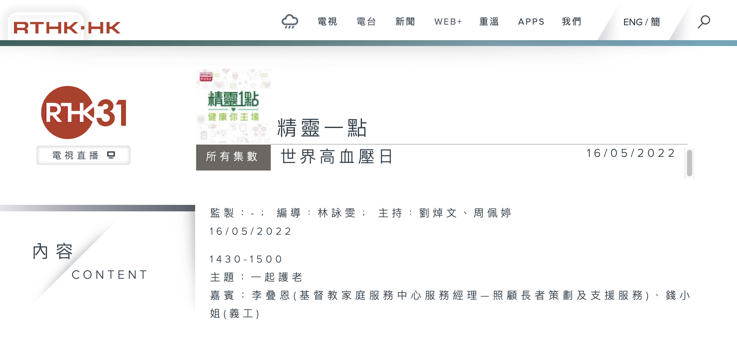This screenshot has width=737, height=341.
Task: Select the 世界高血壓日 episode title
Action: (x=337, y=157)
